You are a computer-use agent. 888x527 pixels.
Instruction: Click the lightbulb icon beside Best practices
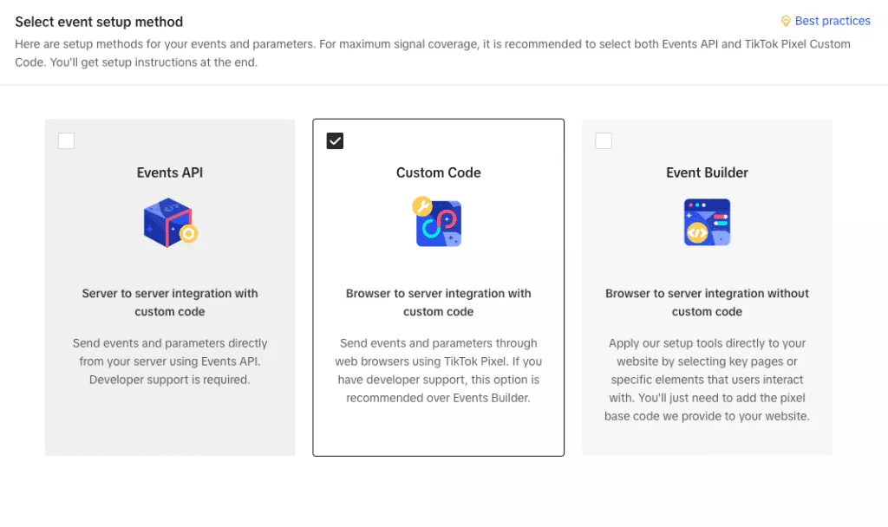(786, 21)
